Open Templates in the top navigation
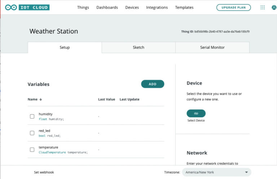277x179 pixels. (x=184, y=8)
